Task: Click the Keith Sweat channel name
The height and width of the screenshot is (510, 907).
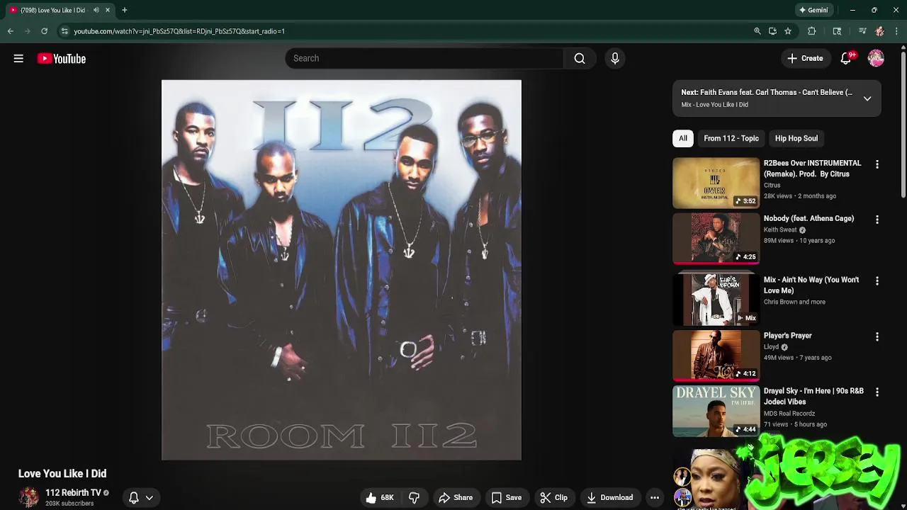Action: tap(780, 230)
